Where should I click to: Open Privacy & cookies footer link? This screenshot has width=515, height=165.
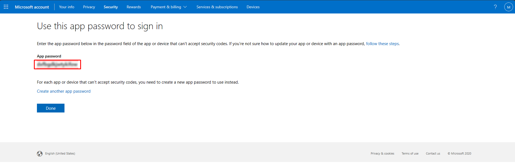[x=382, y=153]
